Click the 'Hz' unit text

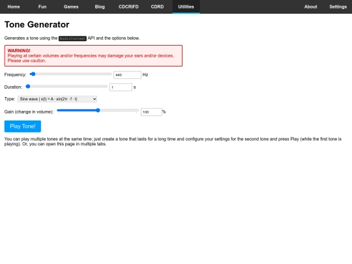click(145, 75)
